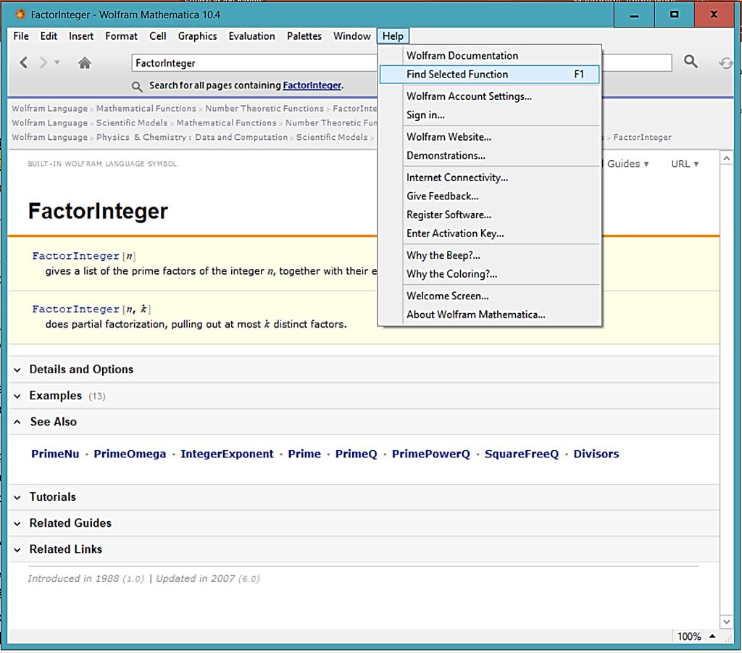Screen dimensions: 742x653
Task: Open the PrimeOmega reference link
Action: (130, 454)
